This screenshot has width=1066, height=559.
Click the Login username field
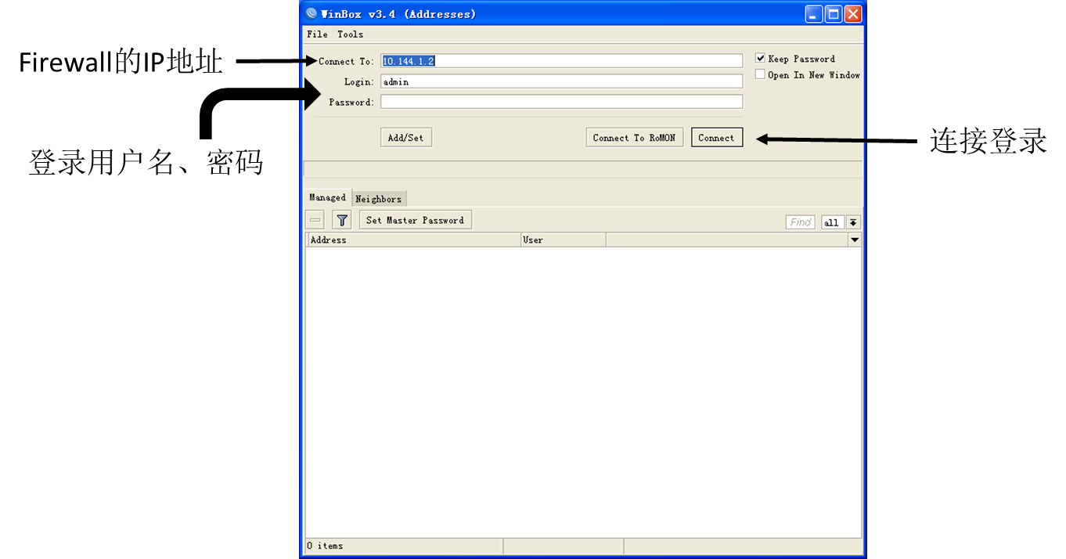coord(561,81)
